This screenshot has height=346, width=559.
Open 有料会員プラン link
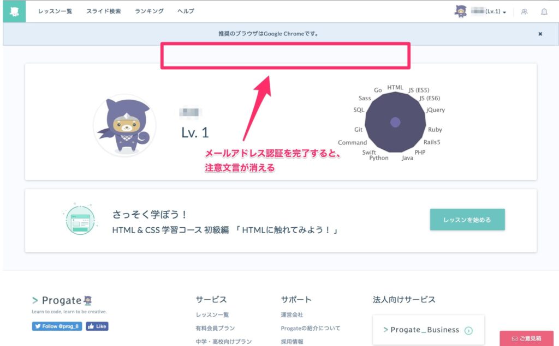215,328
